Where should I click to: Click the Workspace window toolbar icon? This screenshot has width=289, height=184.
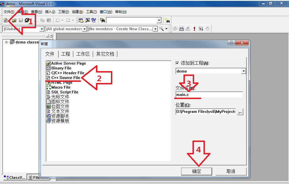coord(81,20)
